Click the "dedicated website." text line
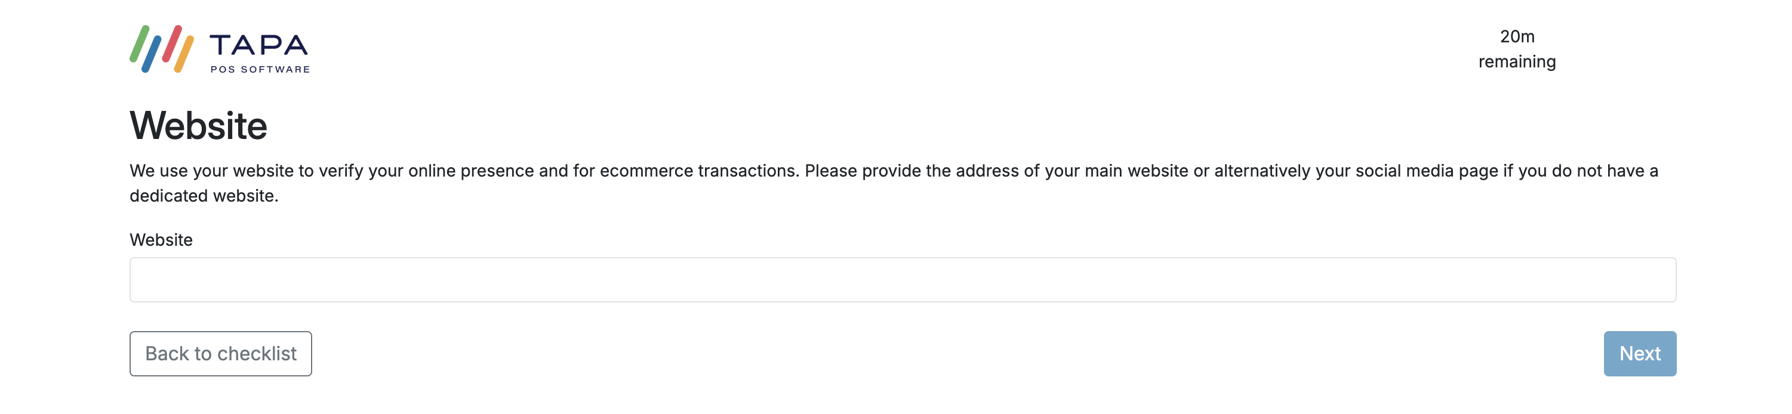 204,196
